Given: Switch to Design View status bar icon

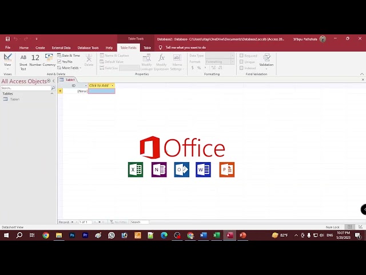Looking at the screenshot, I should click(360, 227).
